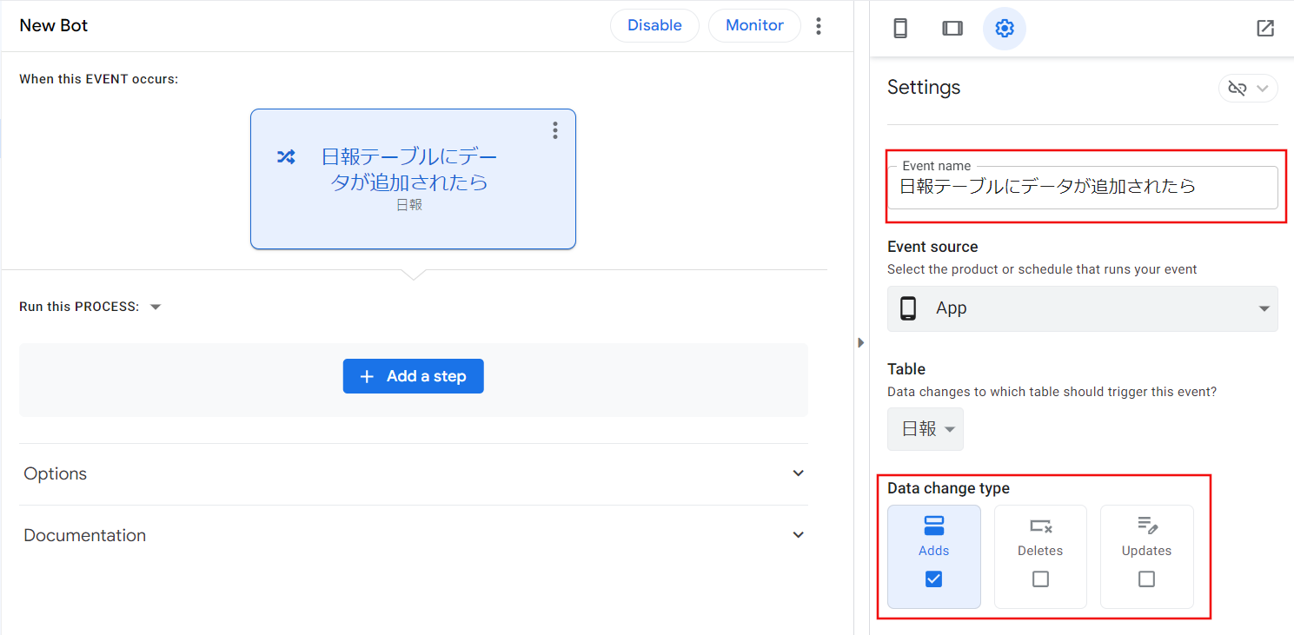Screen dimensions: 1294x635
Task: Click the App product icon under Event source
Action: [908, 308]
